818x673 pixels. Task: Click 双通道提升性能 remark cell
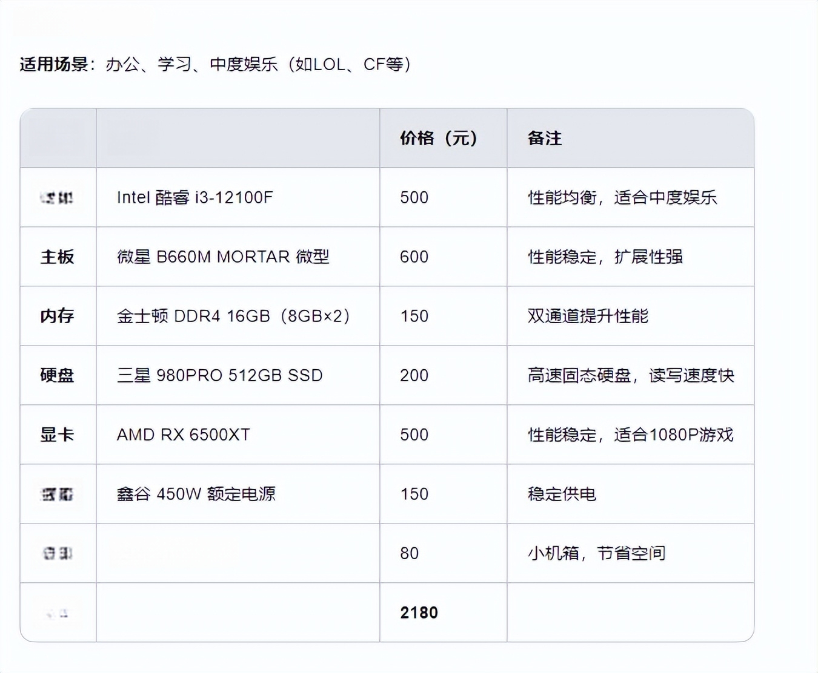pos(588,316)
